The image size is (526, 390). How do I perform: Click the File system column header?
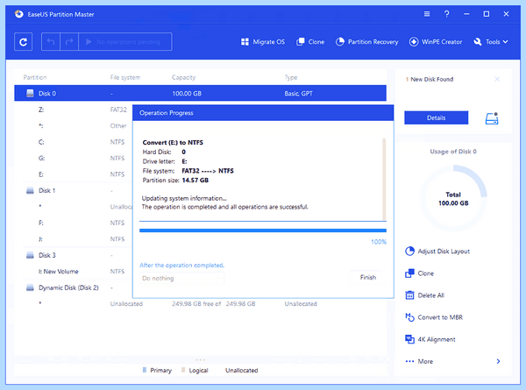tap(125, 77)
